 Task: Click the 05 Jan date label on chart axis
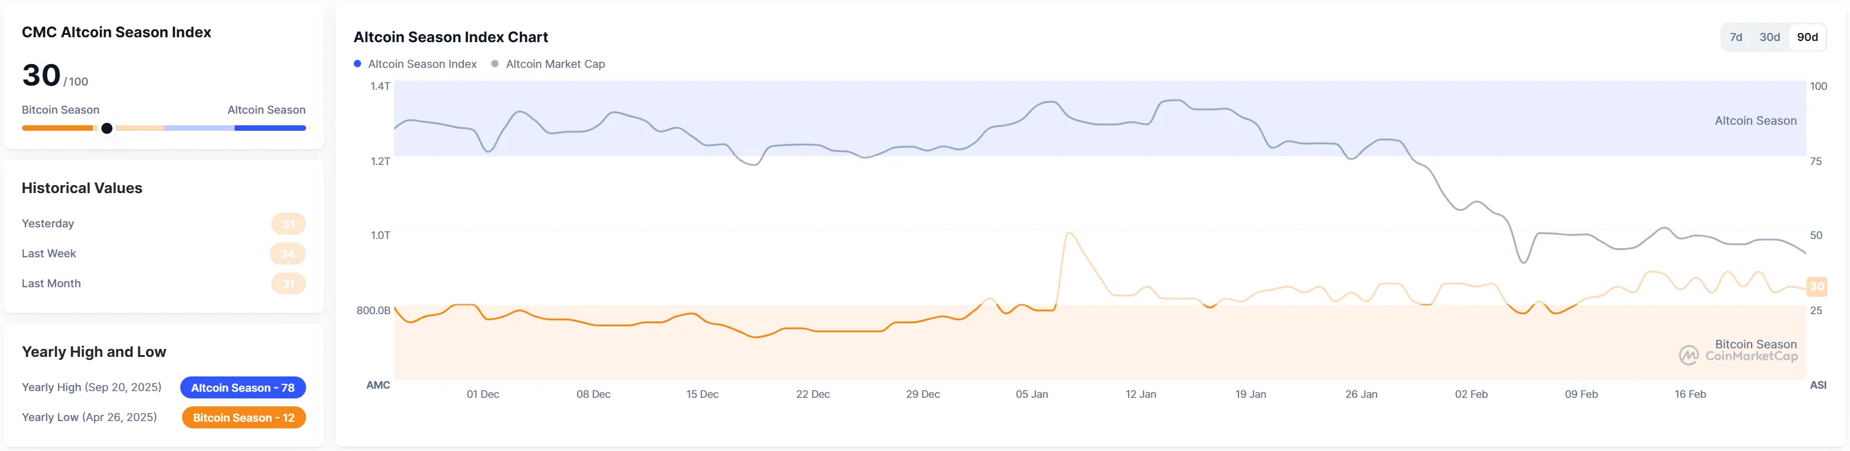pos(1031,394)
